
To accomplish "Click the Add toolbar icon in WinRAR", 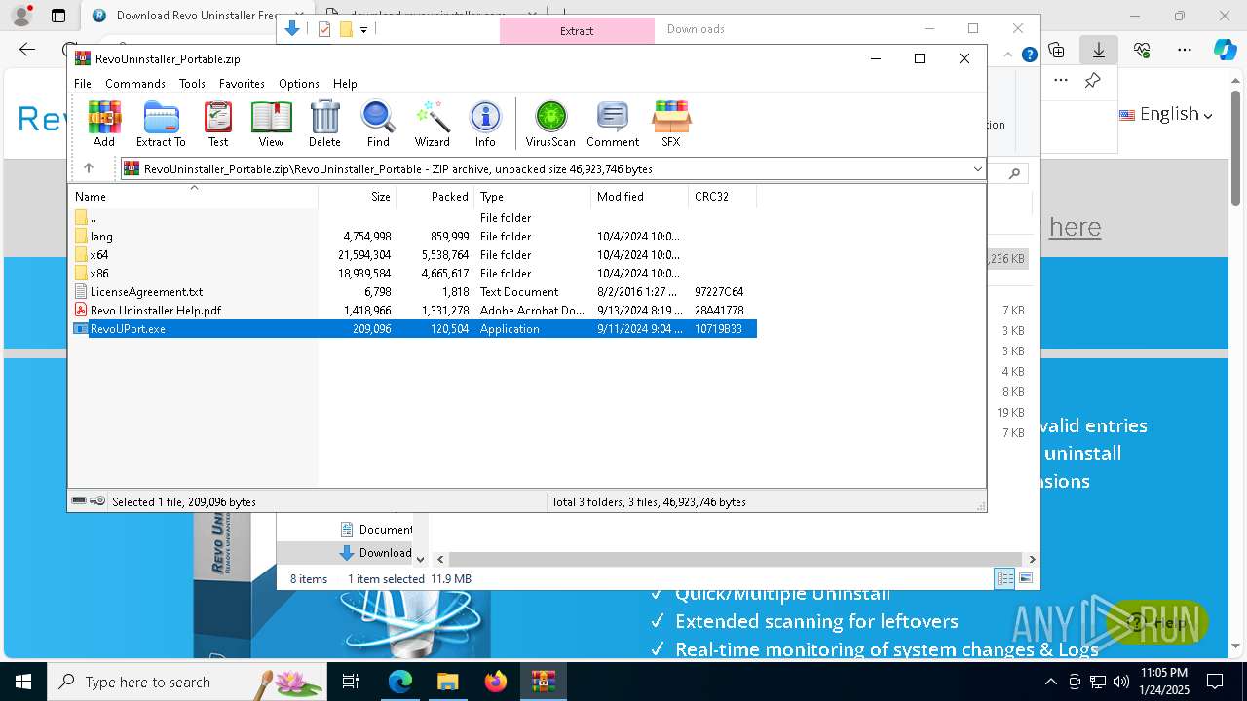I will coord(104,124).
